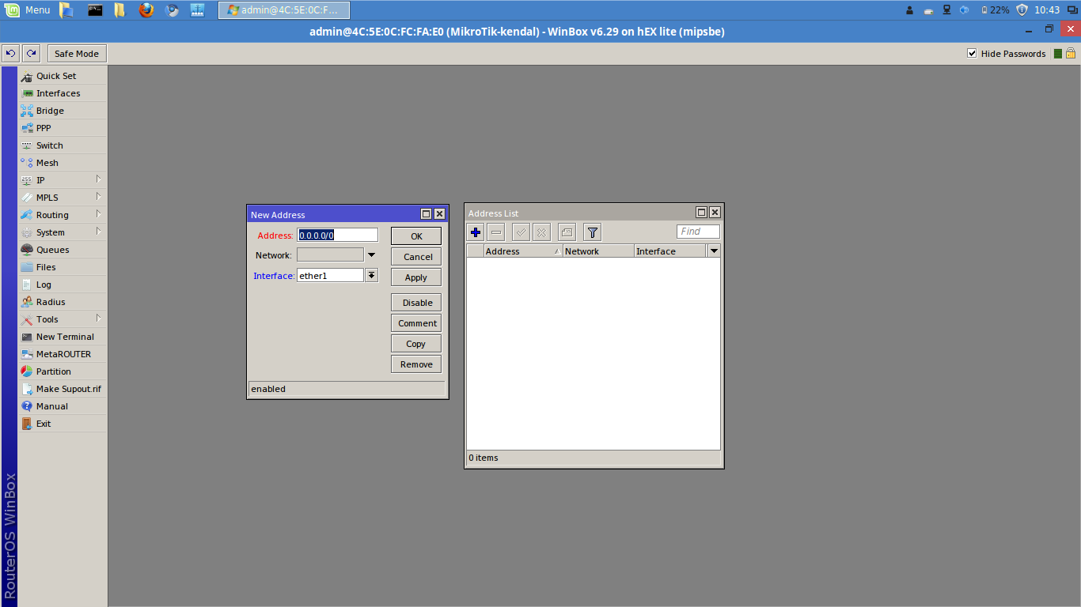
Task: Click Make Supout.rif
Action: coord(63,389)
